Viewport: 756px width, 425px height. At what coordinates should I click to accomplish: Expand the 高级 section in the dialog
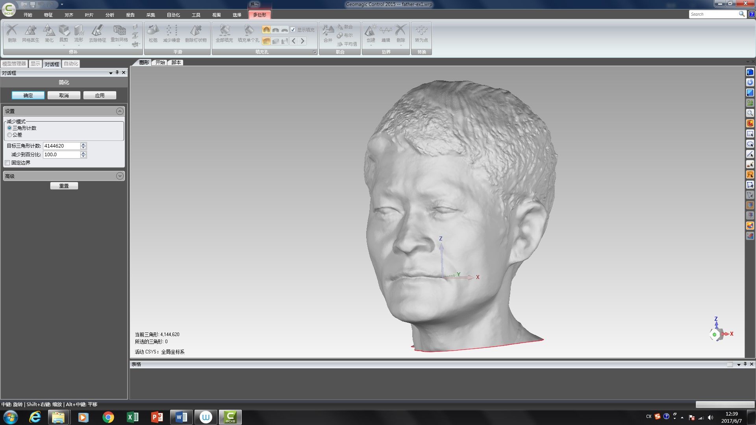pyautogui.click(x=120, y=176)
